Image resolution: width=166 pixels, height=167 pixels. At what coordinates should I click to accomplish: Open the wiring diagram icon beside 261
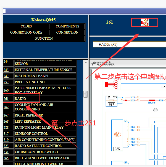coord(145,22)
